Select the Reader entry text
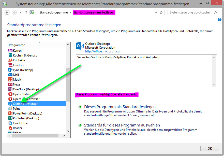The width and height of the screenshot is (224, 156). 18,128
